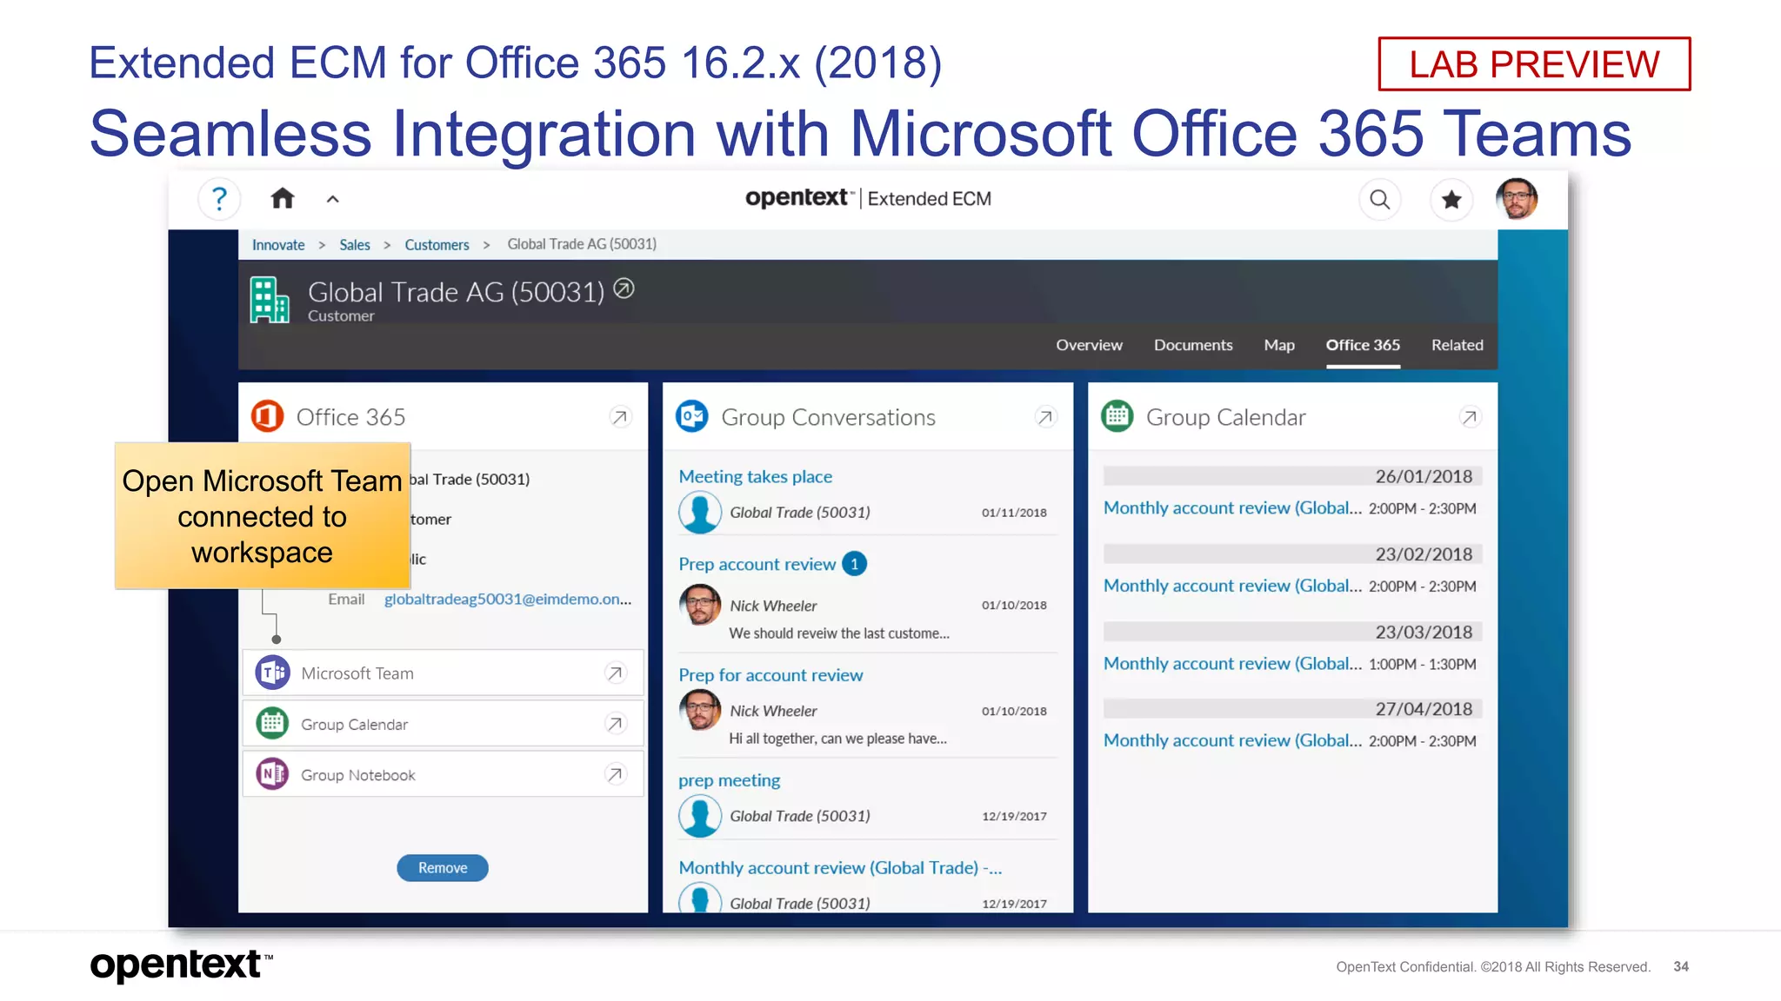Select the Group Notebook row label
Screen dimensions: 1781x1001
pos(358,775)
